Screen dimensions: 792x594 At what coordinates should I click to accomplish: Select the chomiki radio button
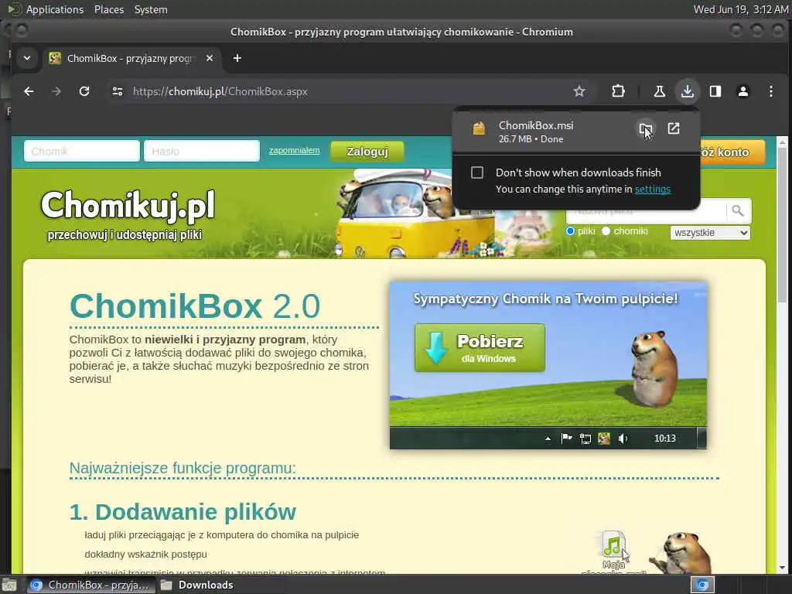click(x=606, y=230)
